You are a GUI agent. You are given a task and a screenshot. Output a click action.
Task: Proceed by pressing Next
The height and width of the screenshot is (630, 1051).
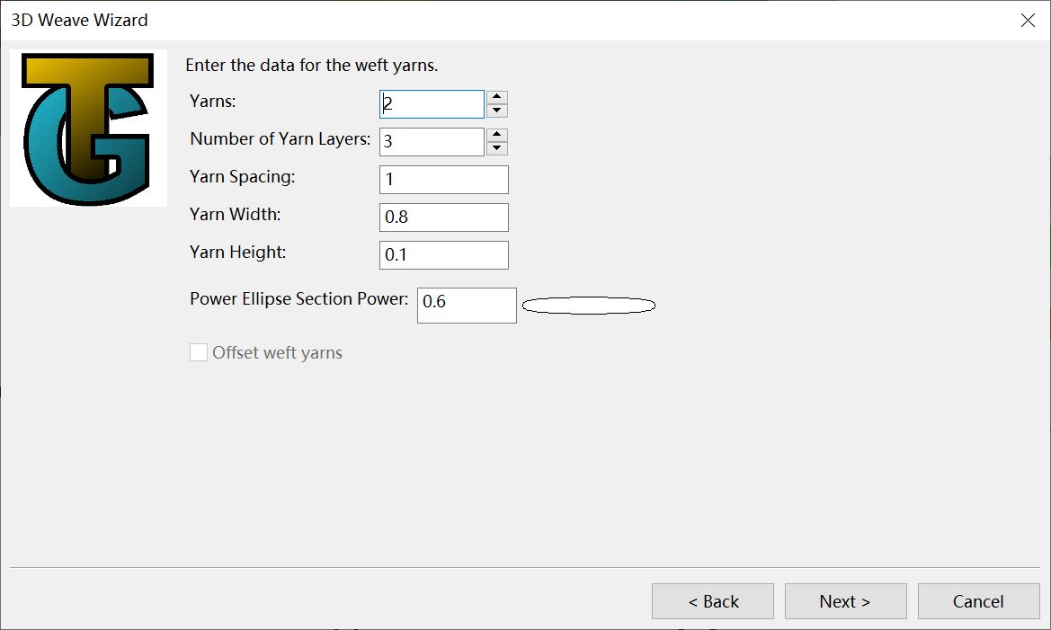(845, 601)
